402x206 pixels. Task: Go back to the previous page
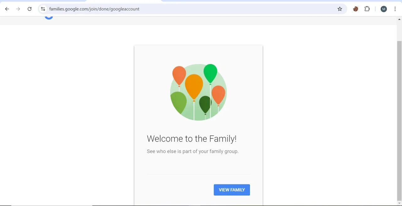point(7,9)
